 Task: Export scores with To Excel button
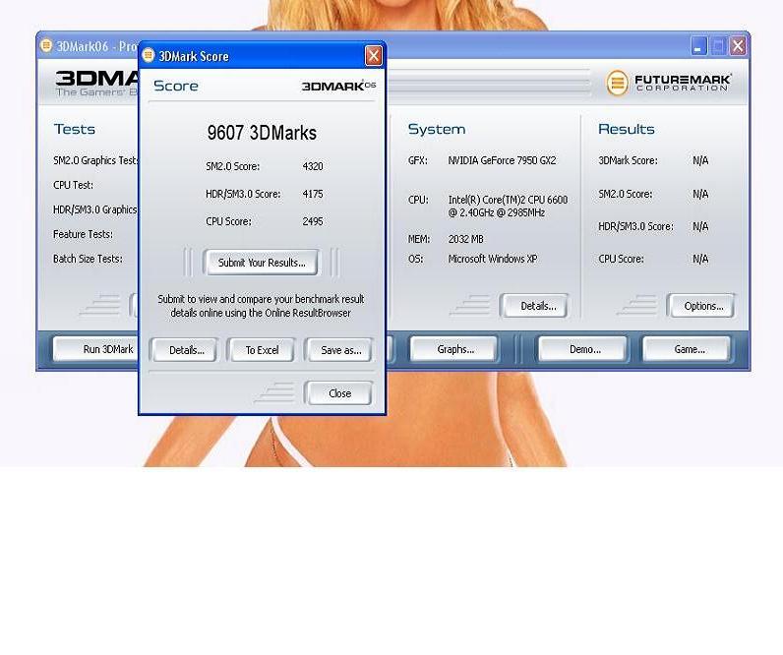pos(262,350)
